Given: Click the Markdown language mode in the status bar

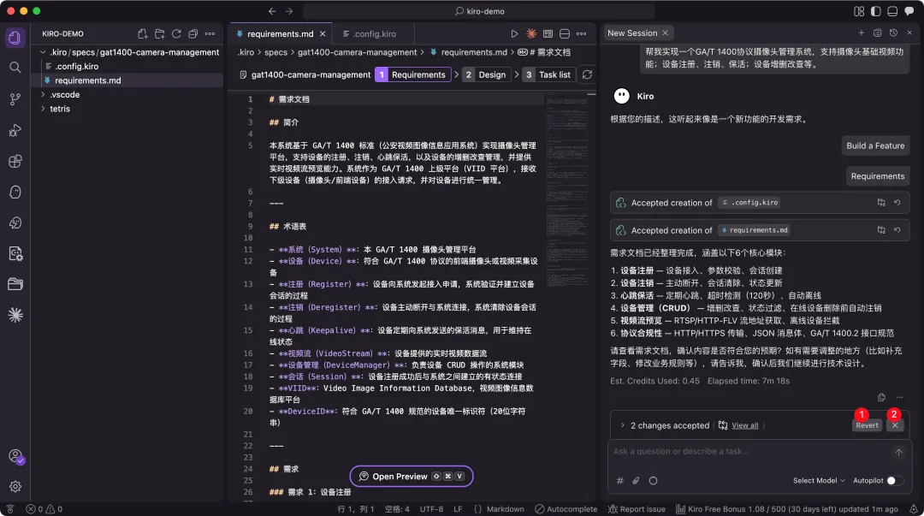Looking at the screenshot, I should [x=505, y=509].
